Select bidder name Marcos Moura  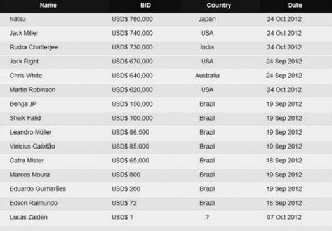point(30,175)
